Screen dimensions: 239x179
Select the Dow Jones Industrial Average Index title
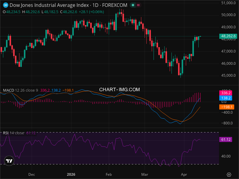(x=49, y=5)
